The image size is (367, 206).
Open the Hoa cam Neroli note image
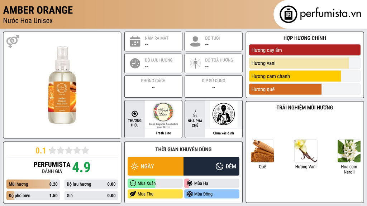pos(349,151)
